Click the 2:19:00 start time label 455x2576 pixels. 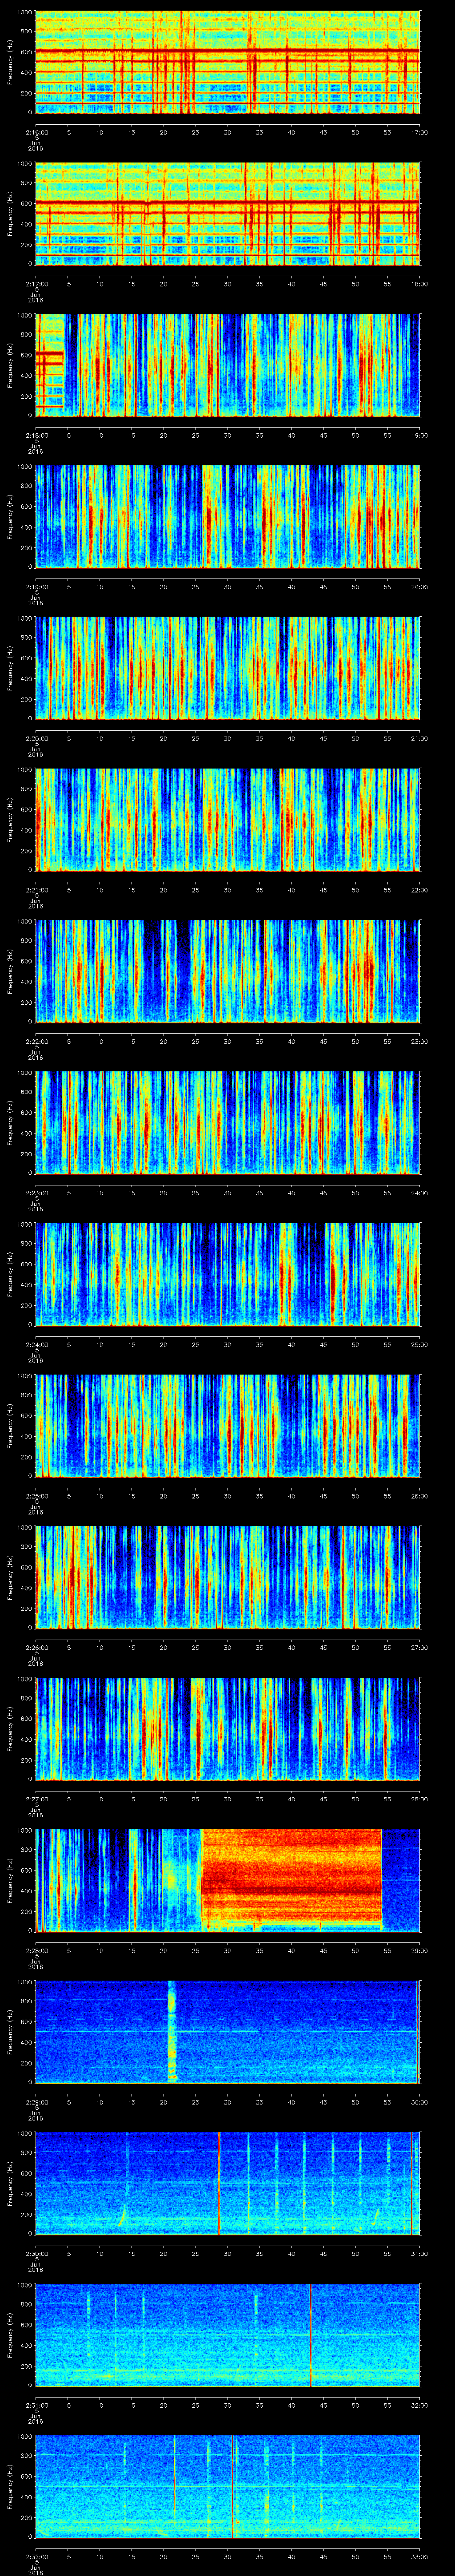click(x=36, y=587)
